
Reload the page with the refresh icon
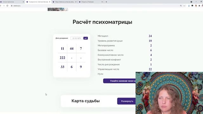coord(7,6)
